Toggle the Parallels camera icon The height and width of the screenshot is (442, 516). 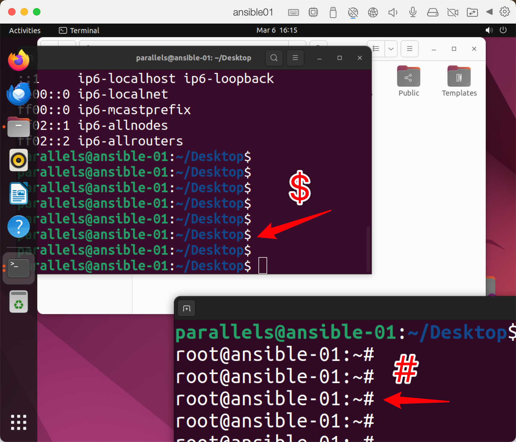(453, 12)
